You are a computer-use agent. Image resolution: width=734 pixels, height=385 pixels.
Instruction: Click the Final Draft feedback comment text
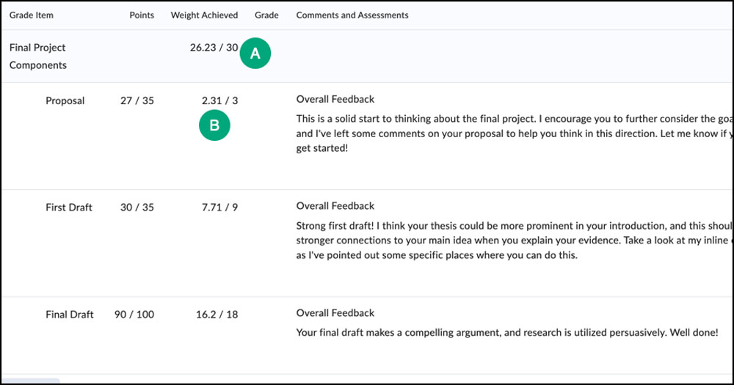507,333
